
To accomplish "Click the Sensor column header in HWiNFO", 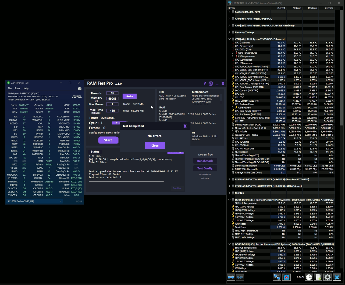I will click(x=249, y=8).
